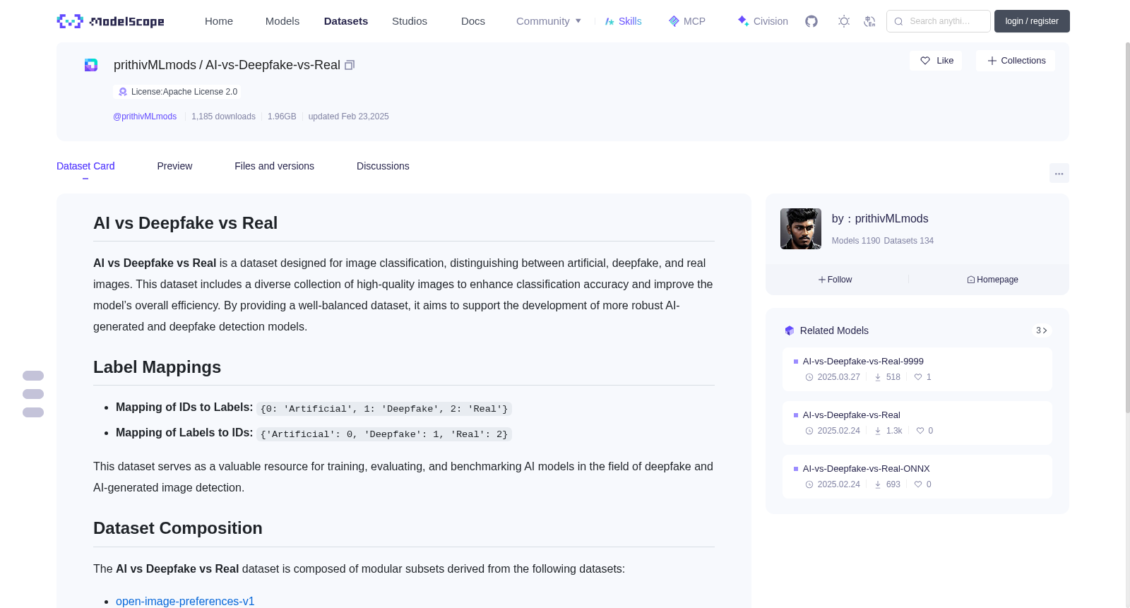1130x608 pixels.
Task: Click the "1.96GB" size text
Action: [x=282, y=117]
